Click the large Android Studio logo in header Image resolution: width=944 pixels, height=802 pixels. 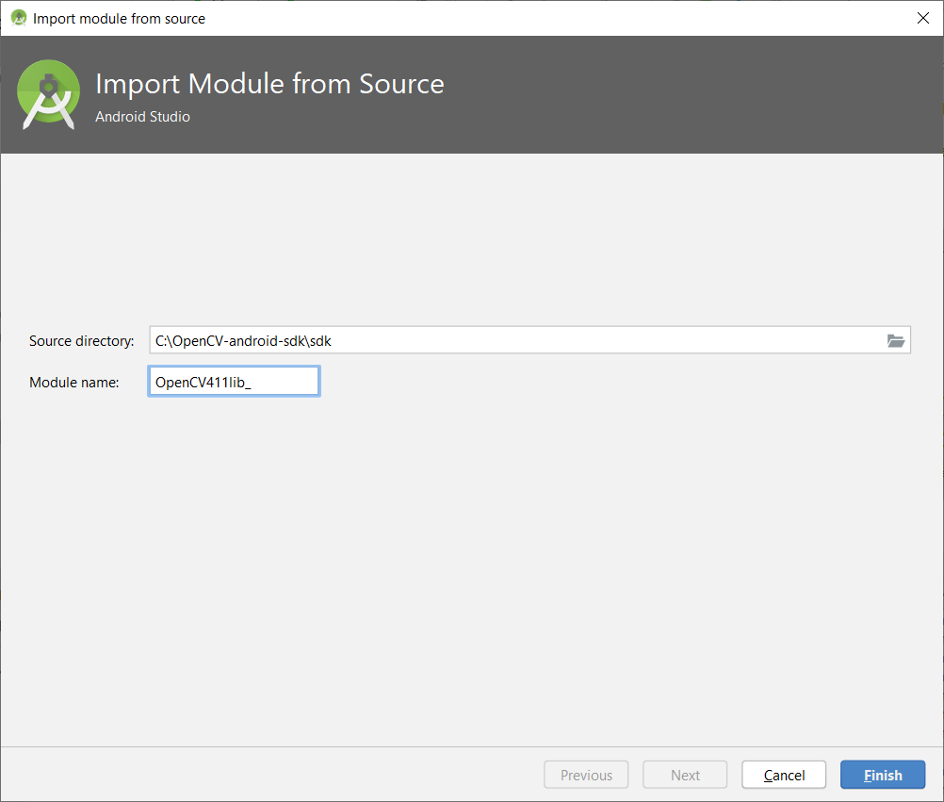tap(48, 94)
